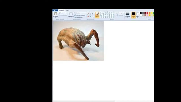Image resolution: width=181 pixels, height=102 pixels.
Task: Choose the four-point star shape
Action: coord(103,17)
